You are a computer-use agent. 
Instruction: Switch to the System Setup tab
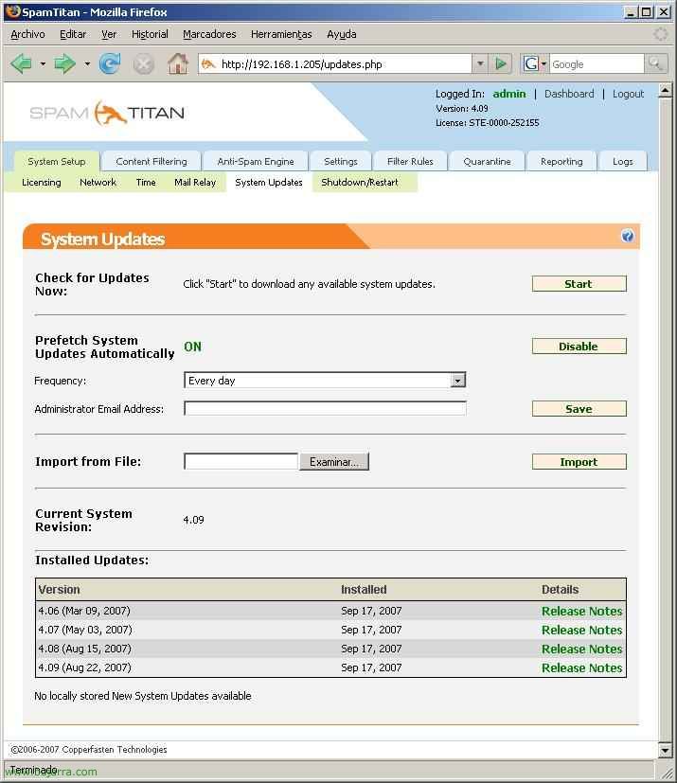(57, 161)
